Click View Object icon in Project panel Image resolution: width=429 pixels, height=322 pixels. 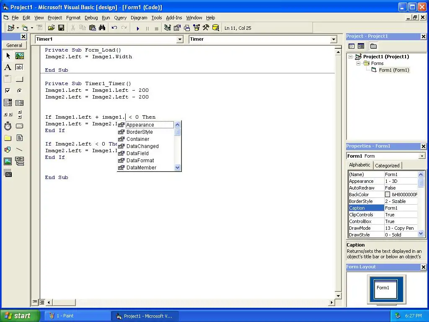[x=361, y=46]
